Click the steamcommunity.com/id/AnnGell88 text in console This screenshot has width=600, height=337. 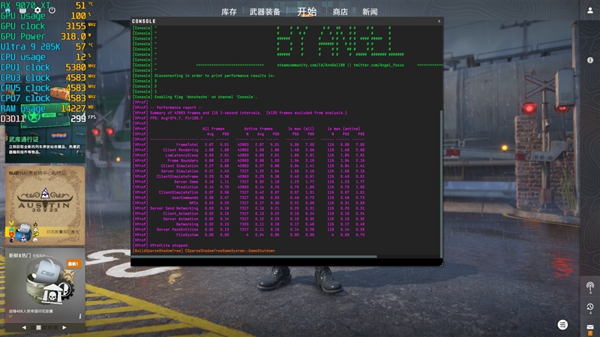(x=310, y=65)
